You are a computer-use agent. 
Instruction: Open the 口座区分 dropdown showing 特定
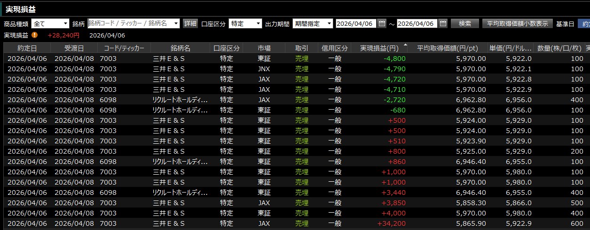(x=258, y=23)
